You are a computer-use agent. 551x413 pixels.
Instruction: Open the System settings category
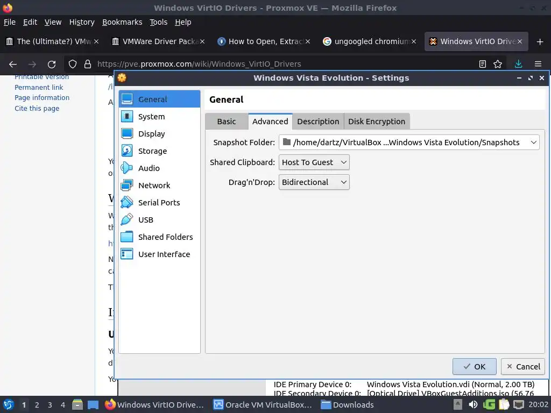click(159, 116)
